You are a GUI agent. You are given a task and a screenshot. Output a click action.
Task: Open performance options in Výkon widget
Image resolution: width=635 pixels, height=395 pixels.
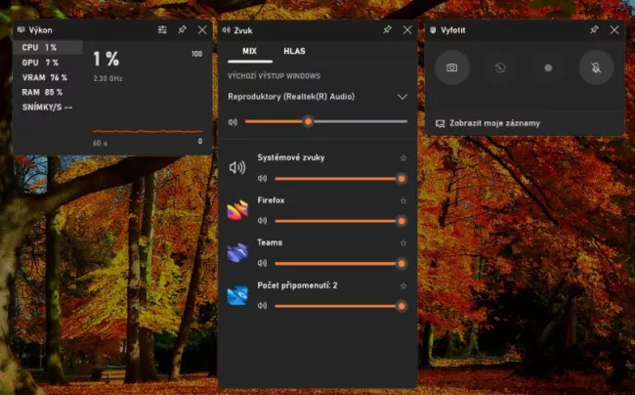click(162, 30)
